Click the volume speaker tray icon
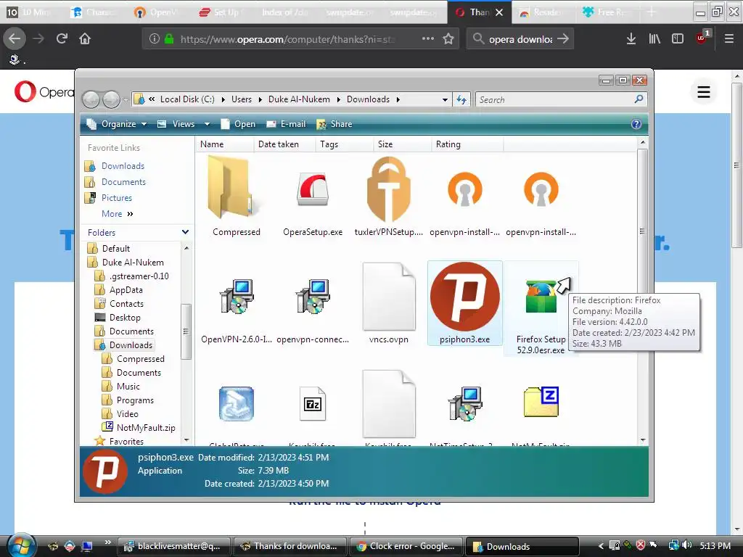This screenshot has height=557, width=743. pyautogui.click(x=686, y=545)
